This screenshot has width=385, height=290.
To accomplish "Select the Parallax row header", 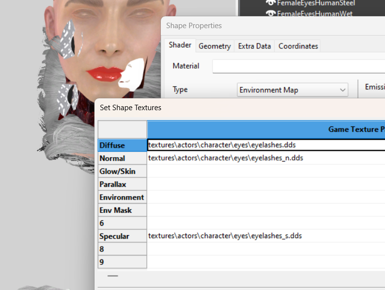I will click(123, 184).
